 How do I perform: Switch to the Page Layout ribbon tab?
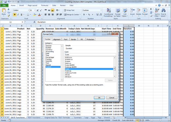point(33,5)
